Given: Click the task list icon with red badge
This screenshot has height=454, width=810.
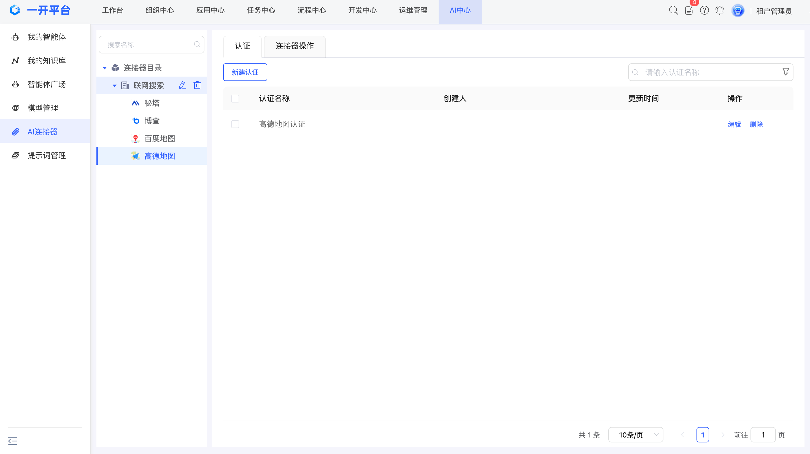Looking at the screenshot, I should point(688,10).
